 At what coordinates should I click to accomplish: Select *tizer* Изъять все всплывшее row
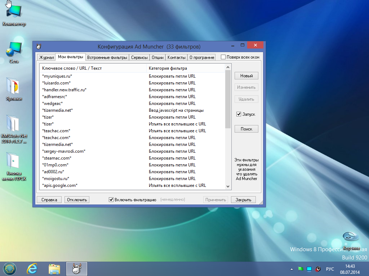coord(133,124)
